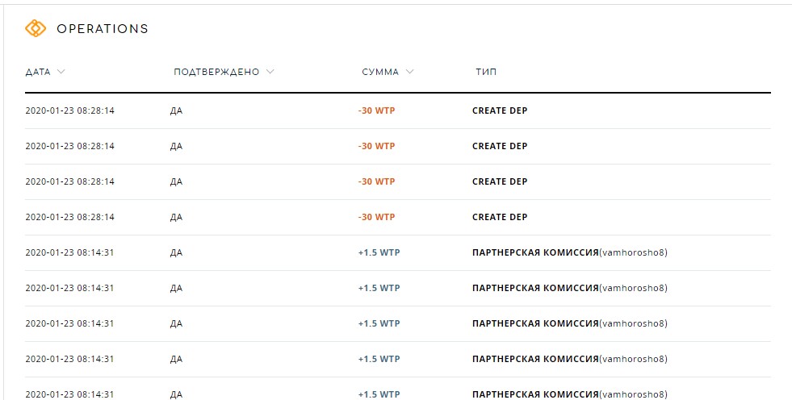Click the -30 WTP amount in top row
Image resolution: width=792 pixels, height=400 pixels.
click(376, 110)
